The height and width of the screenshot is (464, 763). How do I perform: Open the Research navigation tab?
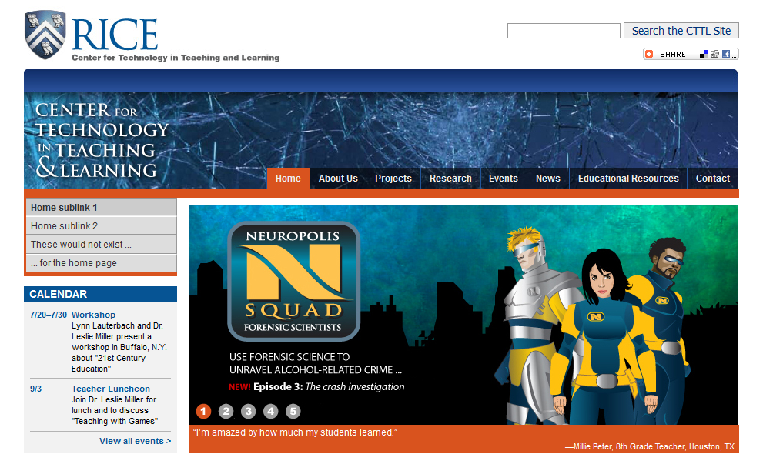[450, 179]
